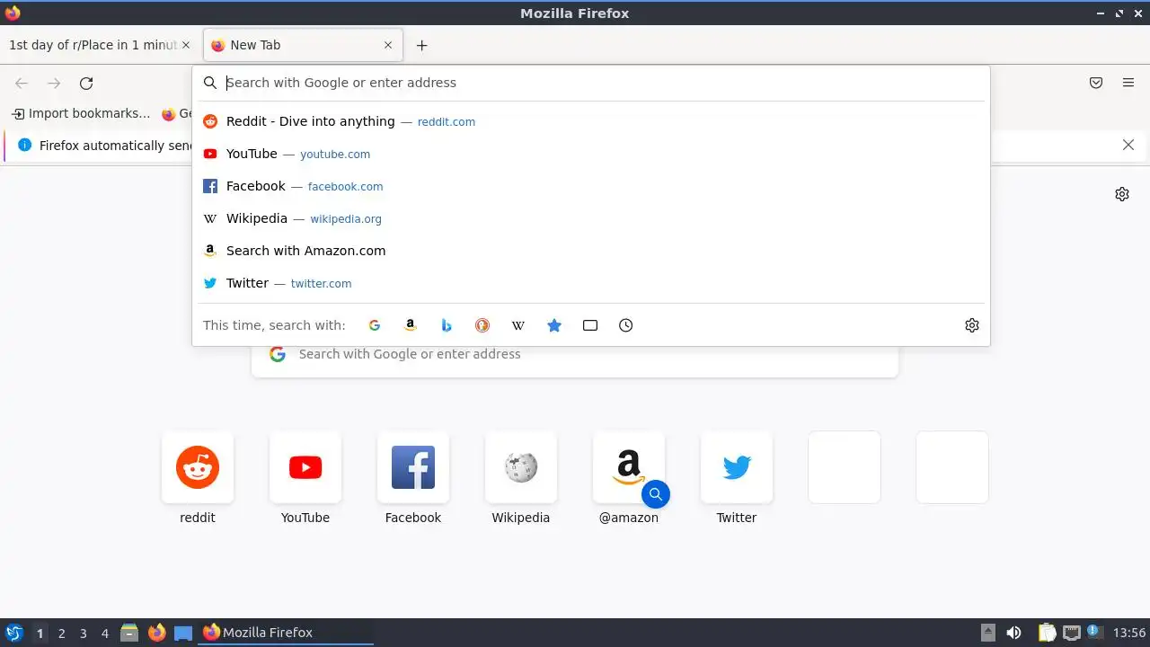
Task: Choose the Twitter twitter.com suggestion
Action: pos(591,283)
